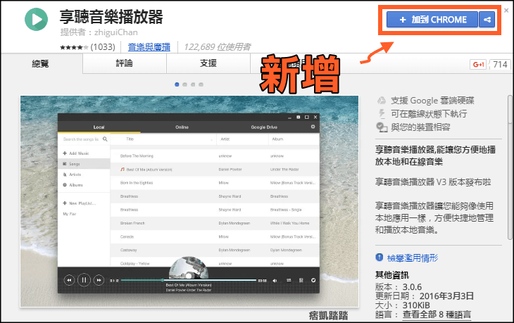
Task: Select the fourth carousel dot
Action: [x=201, y=84]
